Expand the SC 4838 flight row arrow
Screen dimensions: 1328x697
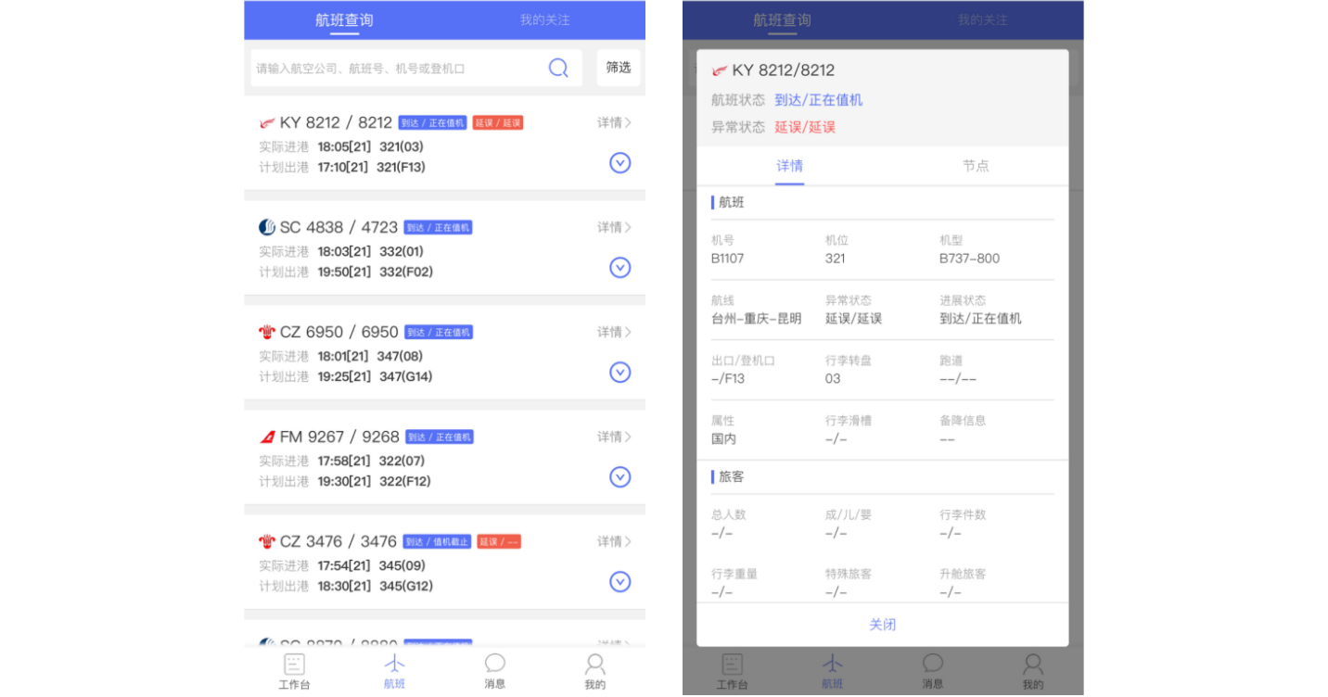click(619, 268)
